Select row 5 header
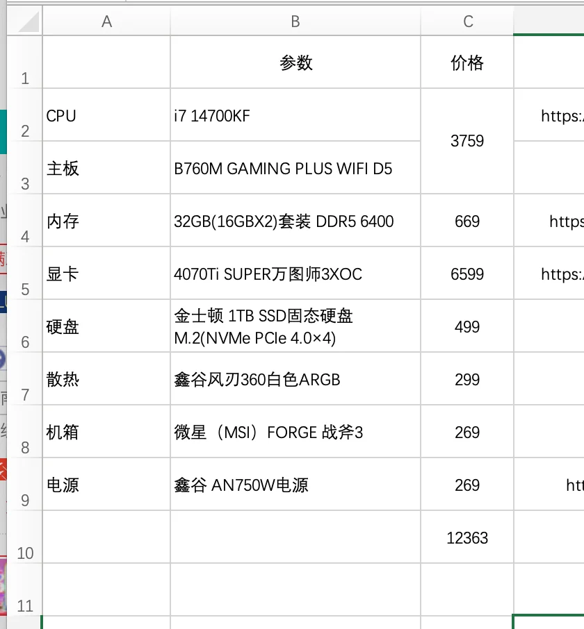 (x=24, y=273)
